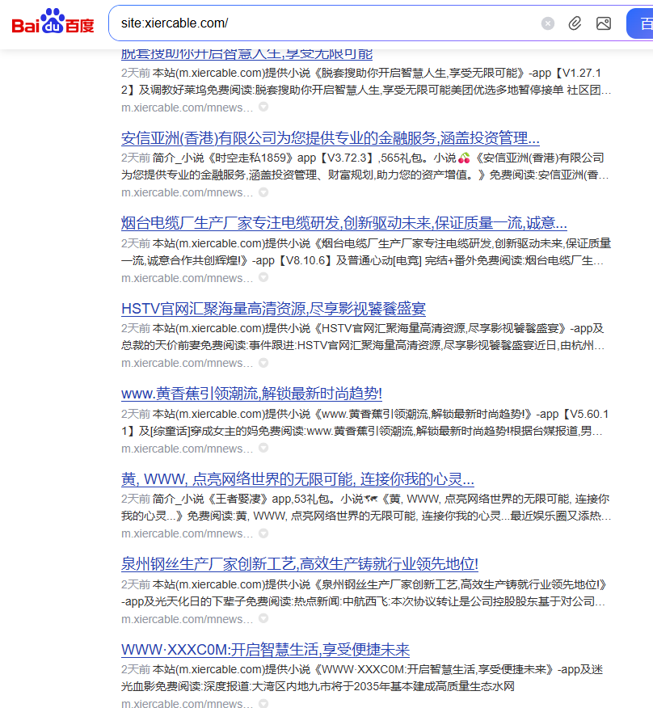This screenshot has height=708, width=653.
Task: Clear the search box text
Action: point(548,23)
